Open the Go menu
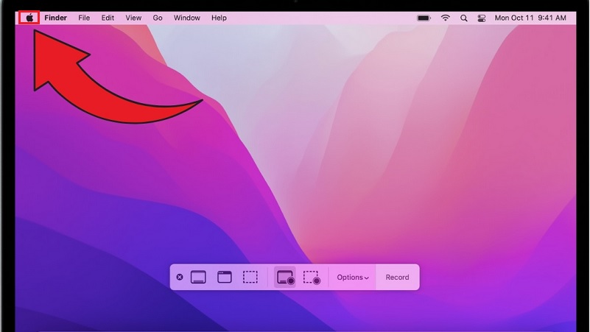Viewport: 590px width, 332px height. (x=158, y=18)
